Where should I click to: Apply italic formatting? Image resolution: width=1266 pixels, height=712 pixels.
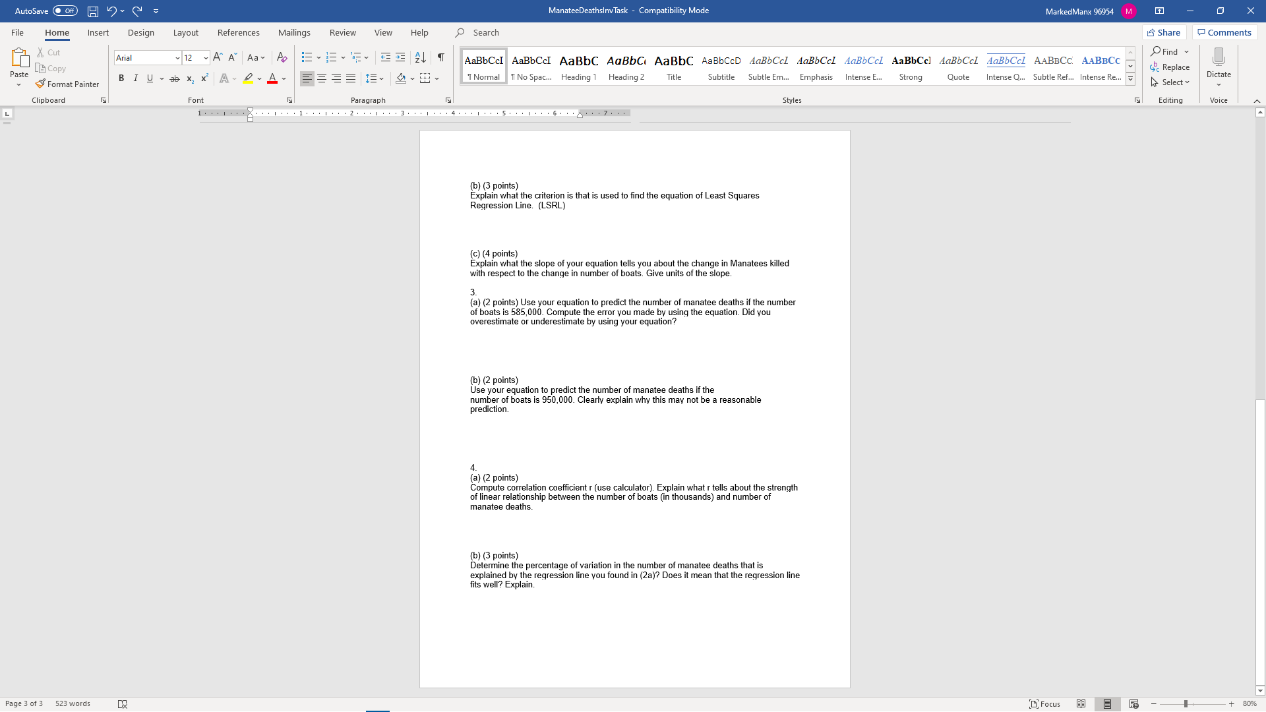[x=136, y=78]
